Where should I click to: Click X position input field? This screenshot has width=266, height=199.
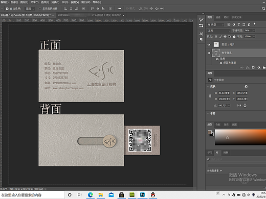pyautogui.click(x=242, y=93)
